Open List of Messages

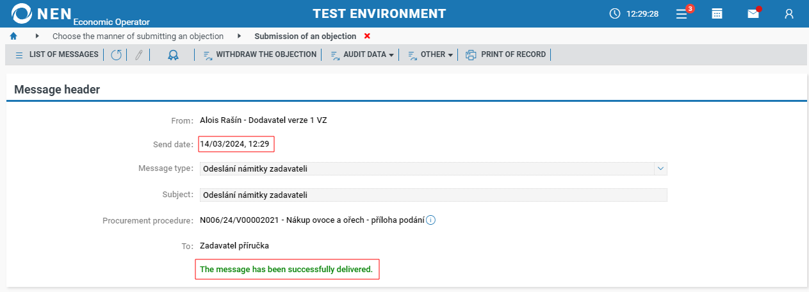tap(57, 55)
